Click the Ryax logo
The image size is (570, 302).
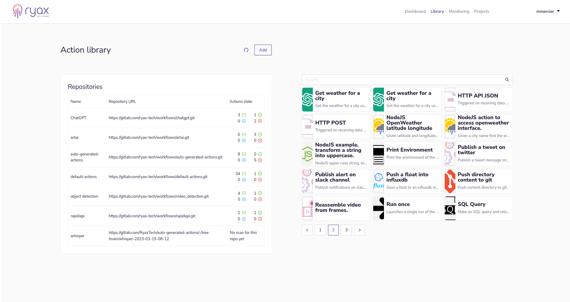pyautogui.click(x=31, y=11)
